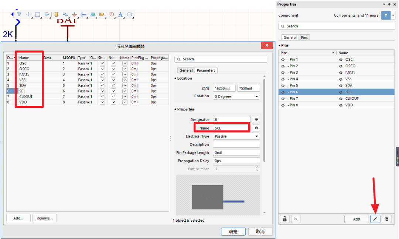399x239 pixels.
Task: Collapse the Properties section in dialog
Action: coord(175,109)
